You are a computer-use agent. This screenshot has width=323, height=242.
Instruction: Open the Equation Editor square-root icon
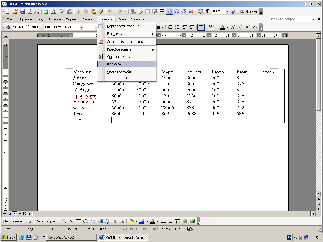tap(184, 11)
